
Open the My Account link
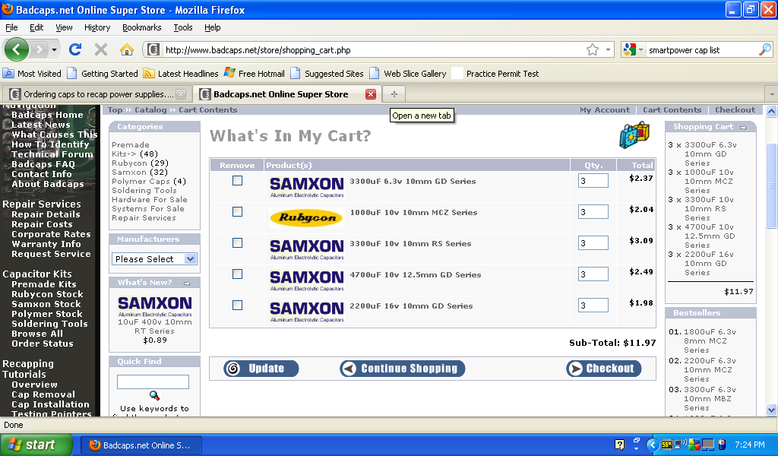[x=604, y=110]
